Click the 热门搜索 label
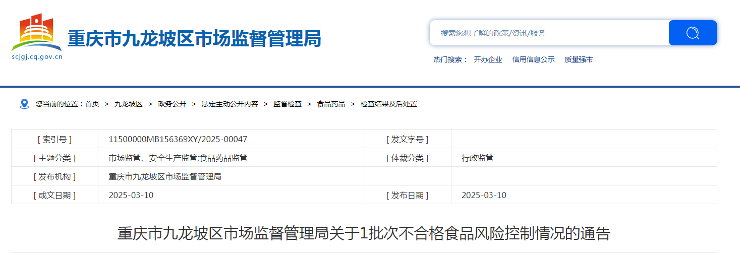 click(450, 59)
